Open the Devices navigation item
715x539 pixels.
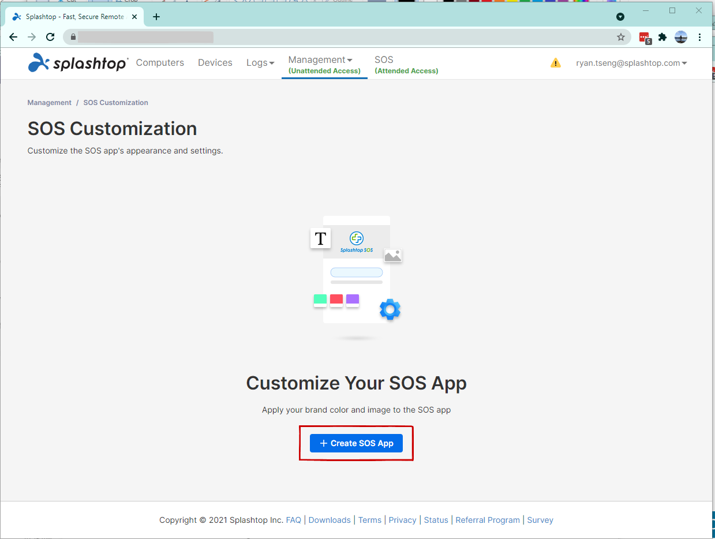point(215,63)
